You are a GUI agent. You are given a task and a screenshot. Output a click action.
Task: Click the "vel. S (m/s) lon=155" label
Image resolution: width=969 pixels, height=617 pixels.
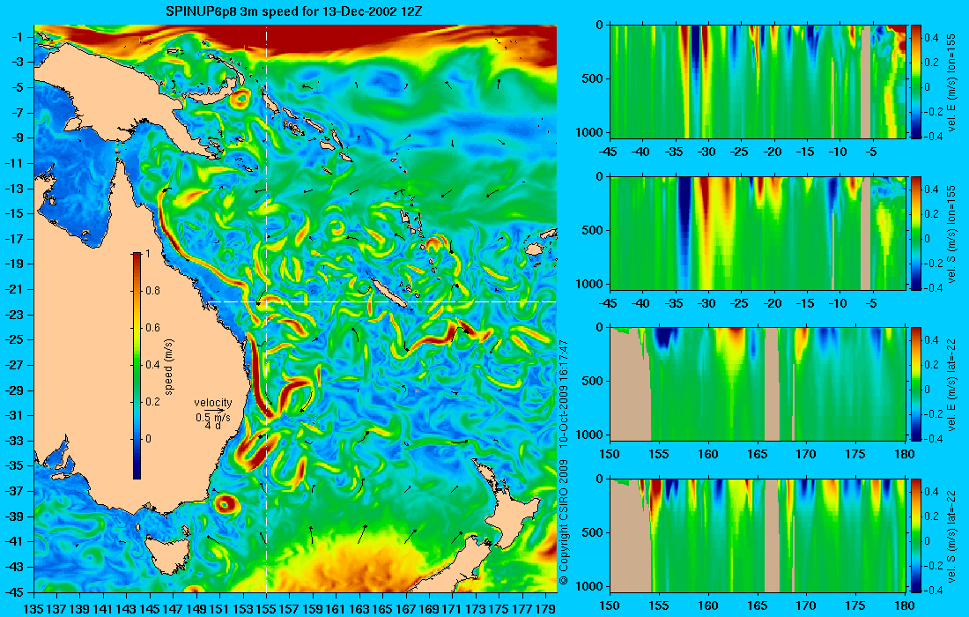pos(952,233)
